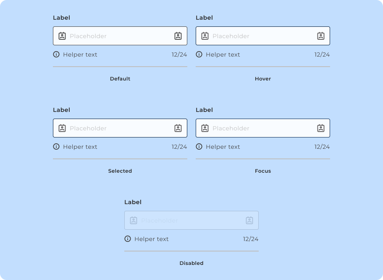Click the info icon under the Disabled field
Viewport: 383px width, 280px height.
[127, 239]
